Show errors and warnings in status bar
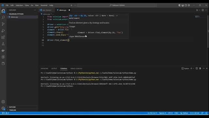 (x=6, y=113)
